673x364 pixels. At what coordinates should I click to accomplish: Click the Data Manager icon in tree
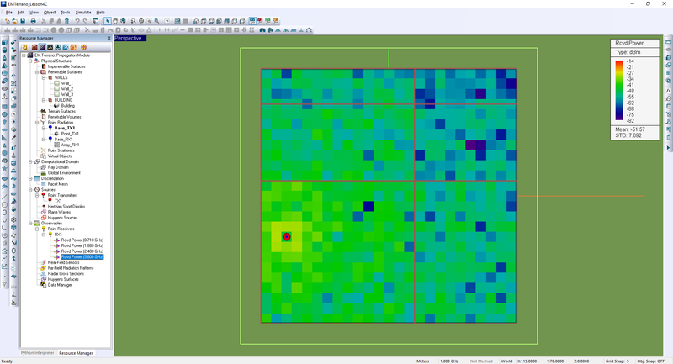tap(44, 285)
